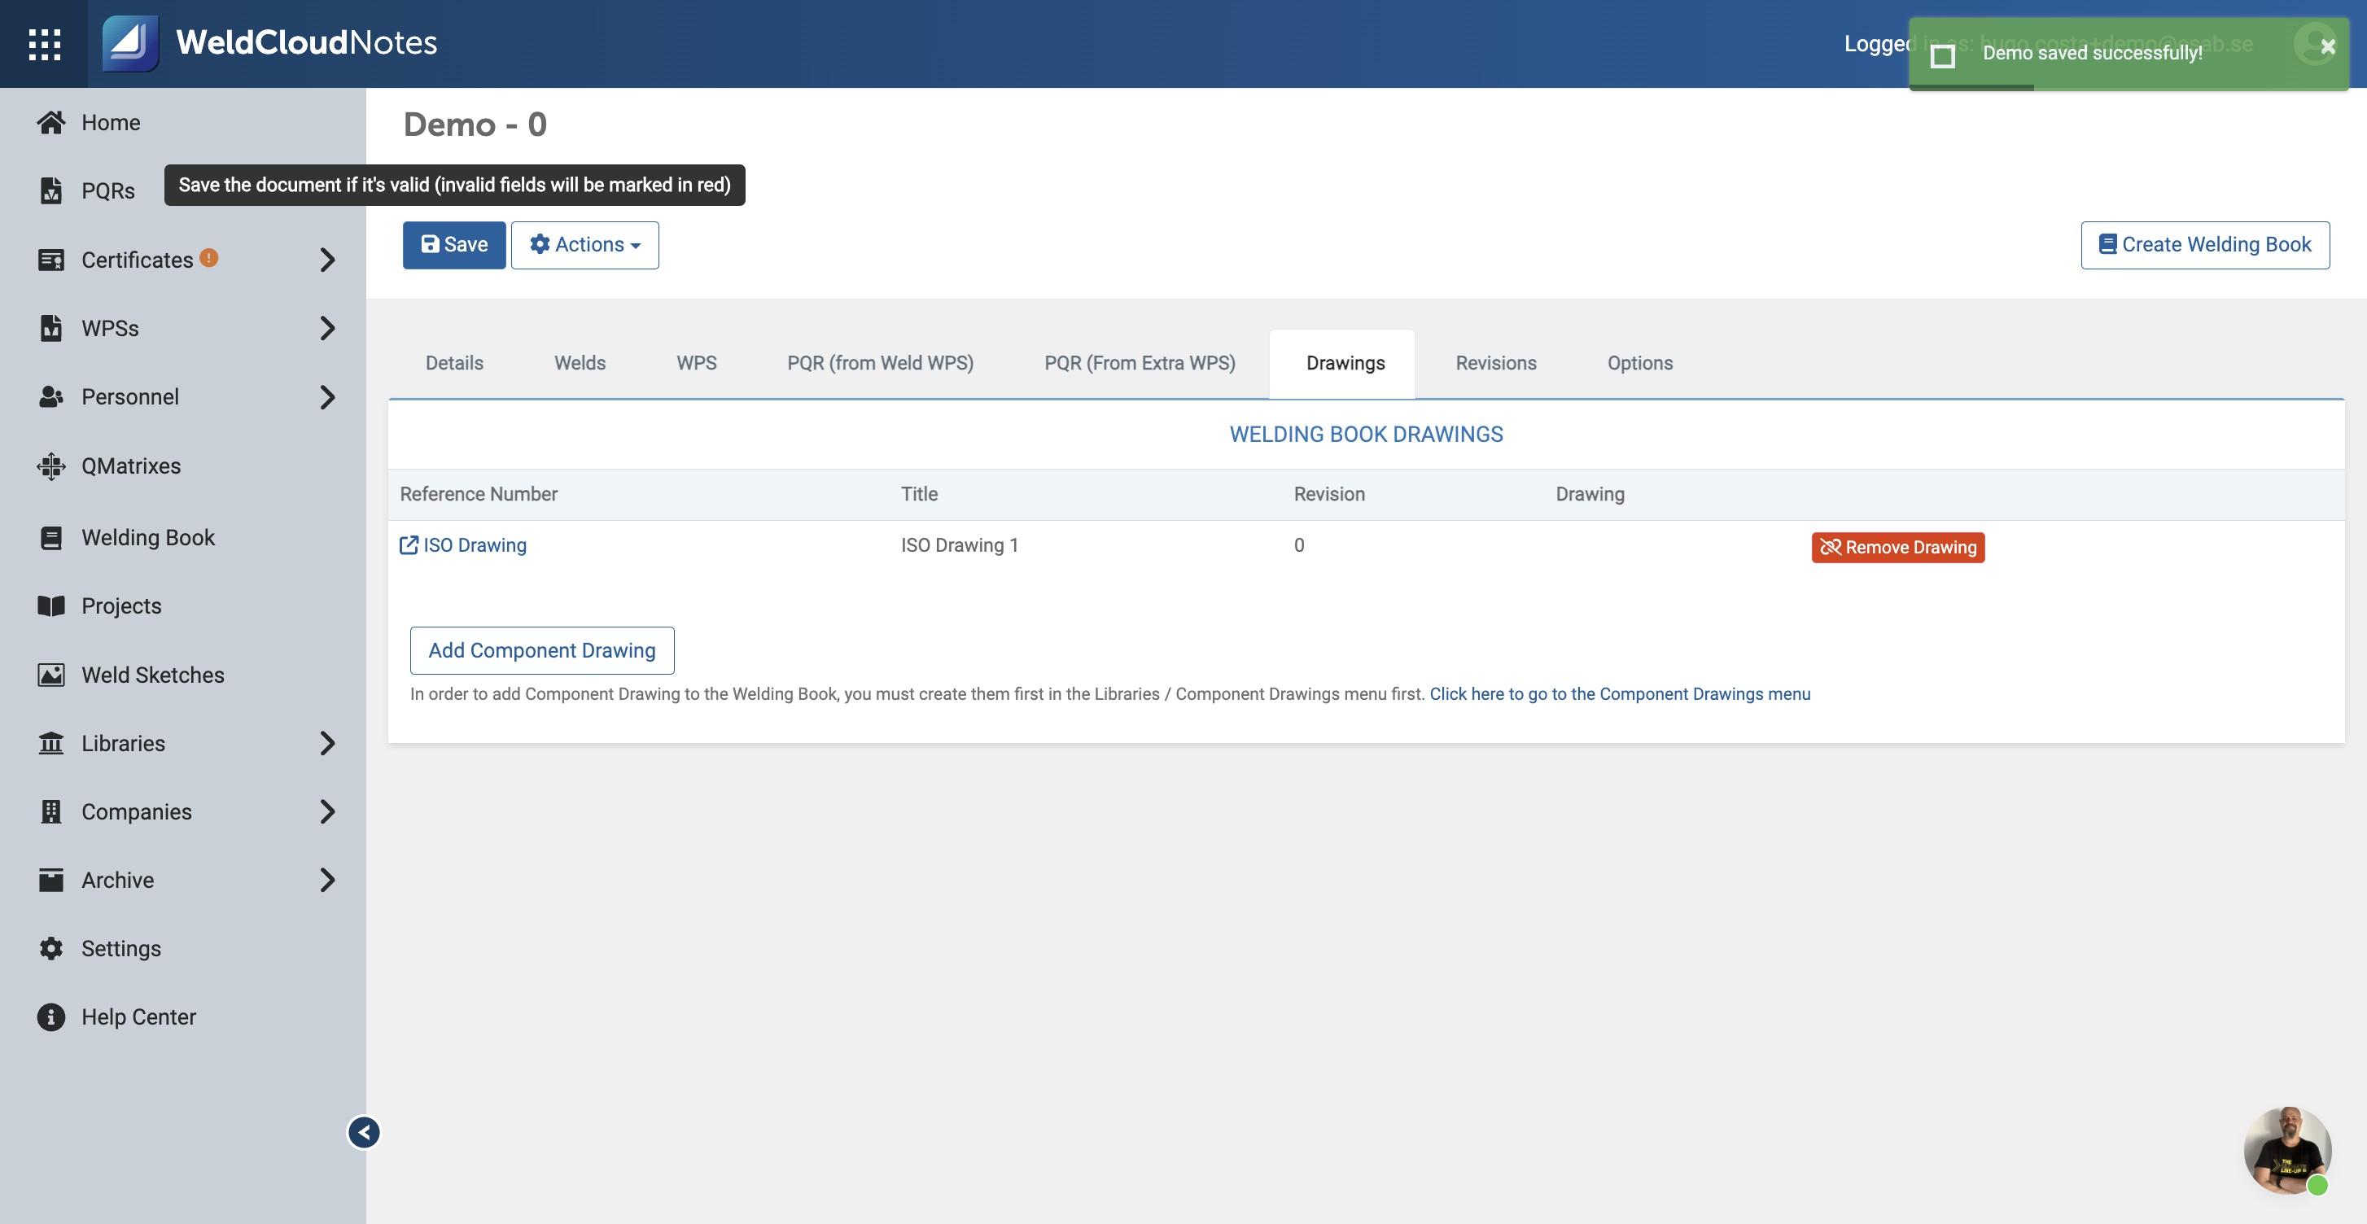The image size is (2367, 1224).
Task: Follow the Component Drawings menu link
Action: [x=1619, y=693]
